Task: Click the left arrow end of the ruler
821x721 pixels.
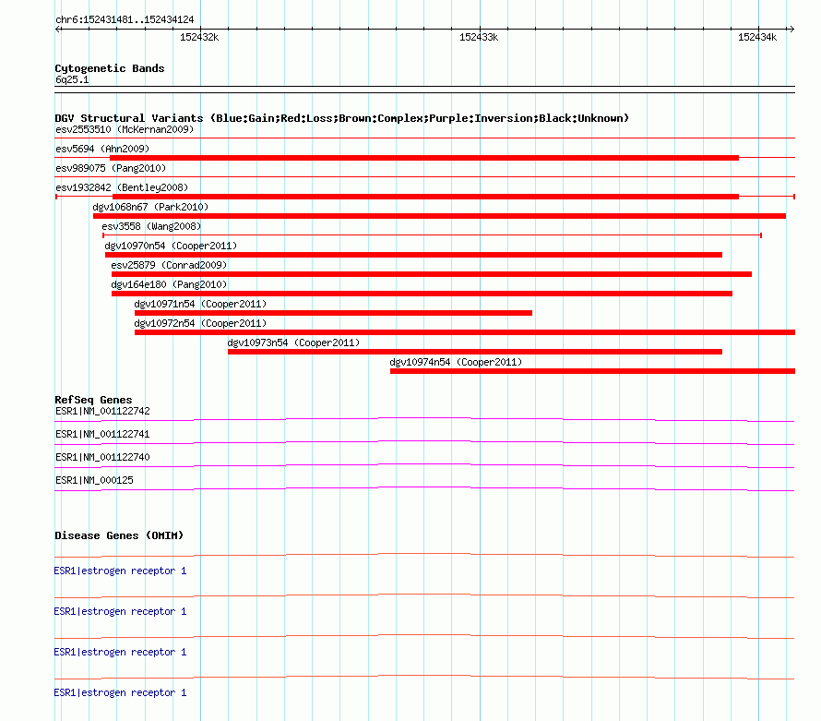Action: pos(58,29)
